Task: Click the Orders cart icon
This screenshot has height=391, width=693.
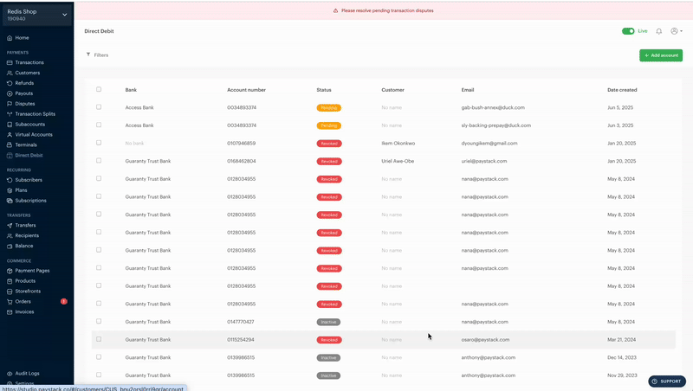Action: pos(10,301)
